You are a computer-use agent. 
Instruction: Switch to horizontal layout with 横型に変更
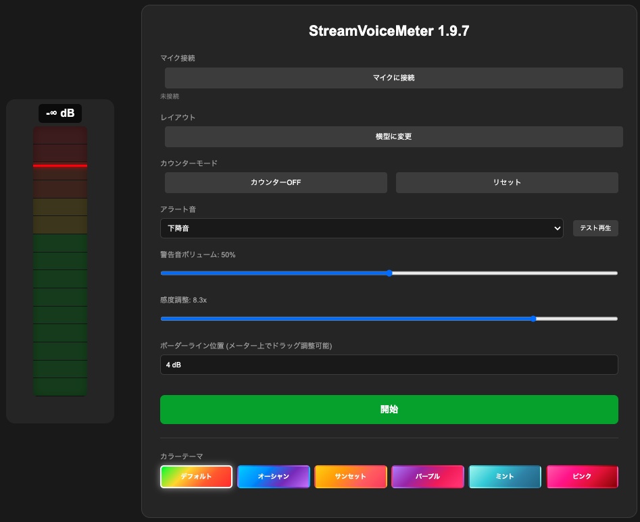tap(393, 136)
